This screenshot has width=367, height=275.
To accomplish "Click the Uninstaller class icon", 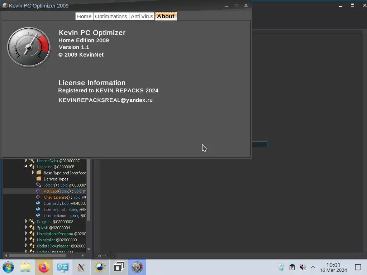I will click(x=32, y=240).
